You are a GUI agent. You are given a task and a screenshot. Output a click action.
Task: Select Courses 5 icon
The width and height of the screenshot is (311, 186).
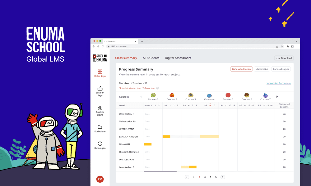click(x=228, y=95)
